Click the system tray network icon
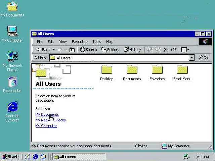The width and height of the screenshot is (215, 161). (x=187, y=157)
